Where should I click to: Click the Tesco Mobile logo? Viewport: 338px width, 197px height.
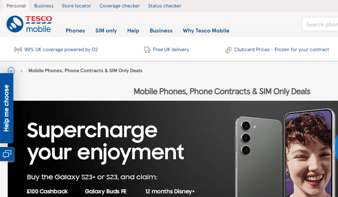29,24
